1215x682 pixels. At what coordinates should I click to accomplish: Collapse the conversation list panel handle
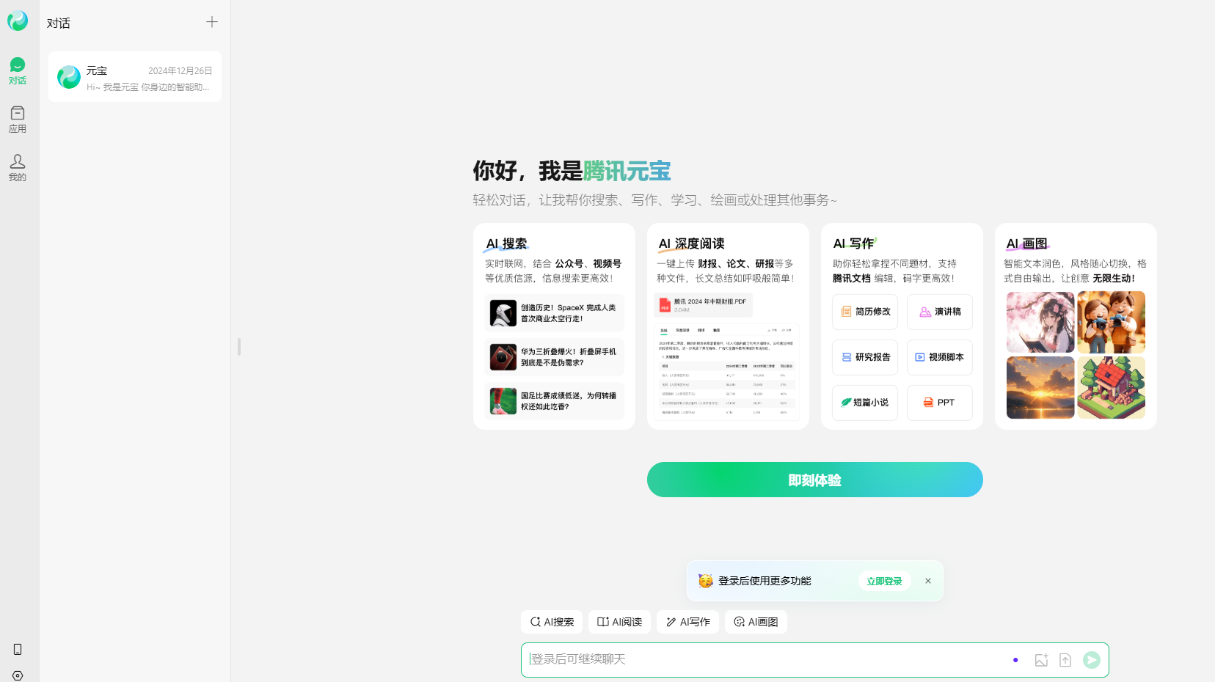click(239, 347)
